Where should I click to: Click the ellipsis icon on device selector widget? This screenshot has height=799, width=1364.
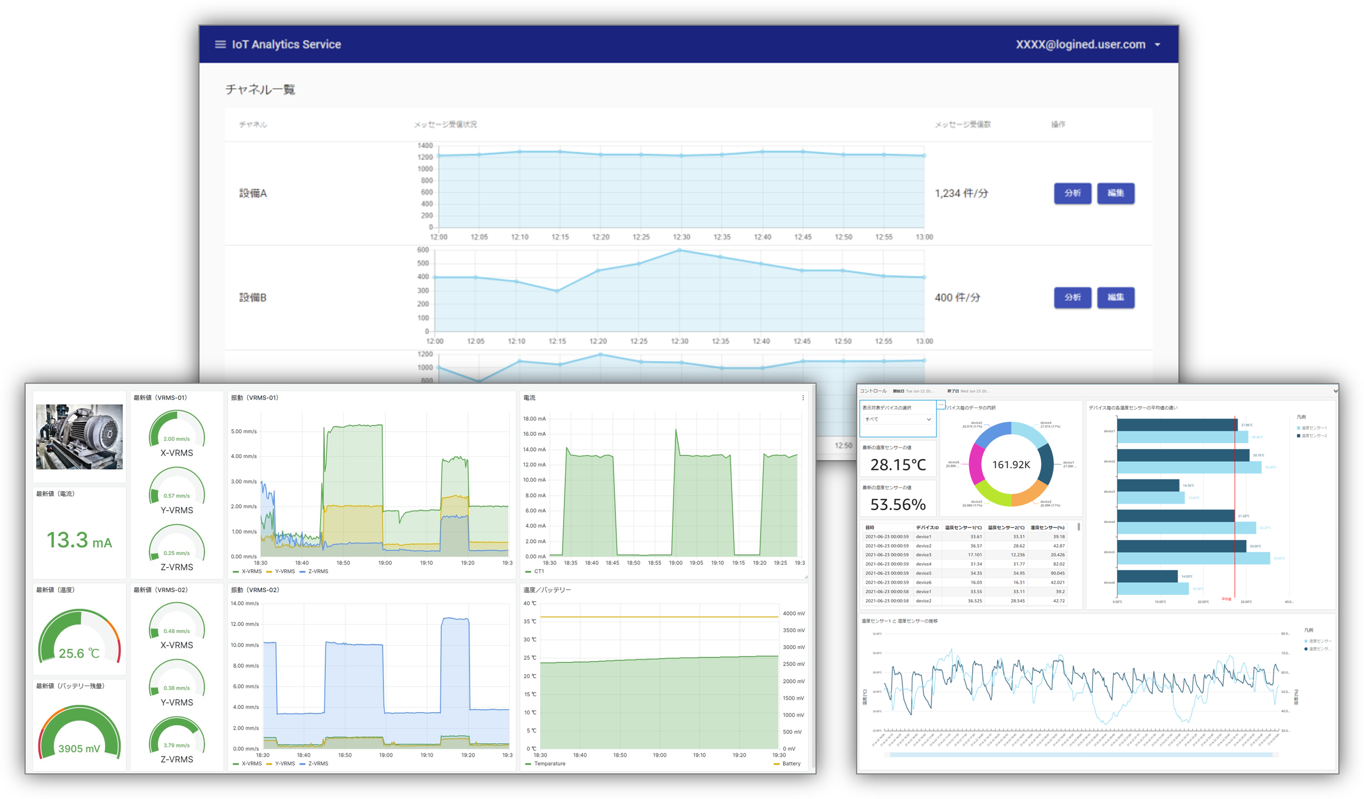[x=941, y=404]
